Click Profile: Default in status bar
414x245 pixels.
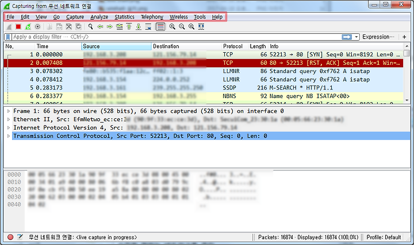click(384, 238)
